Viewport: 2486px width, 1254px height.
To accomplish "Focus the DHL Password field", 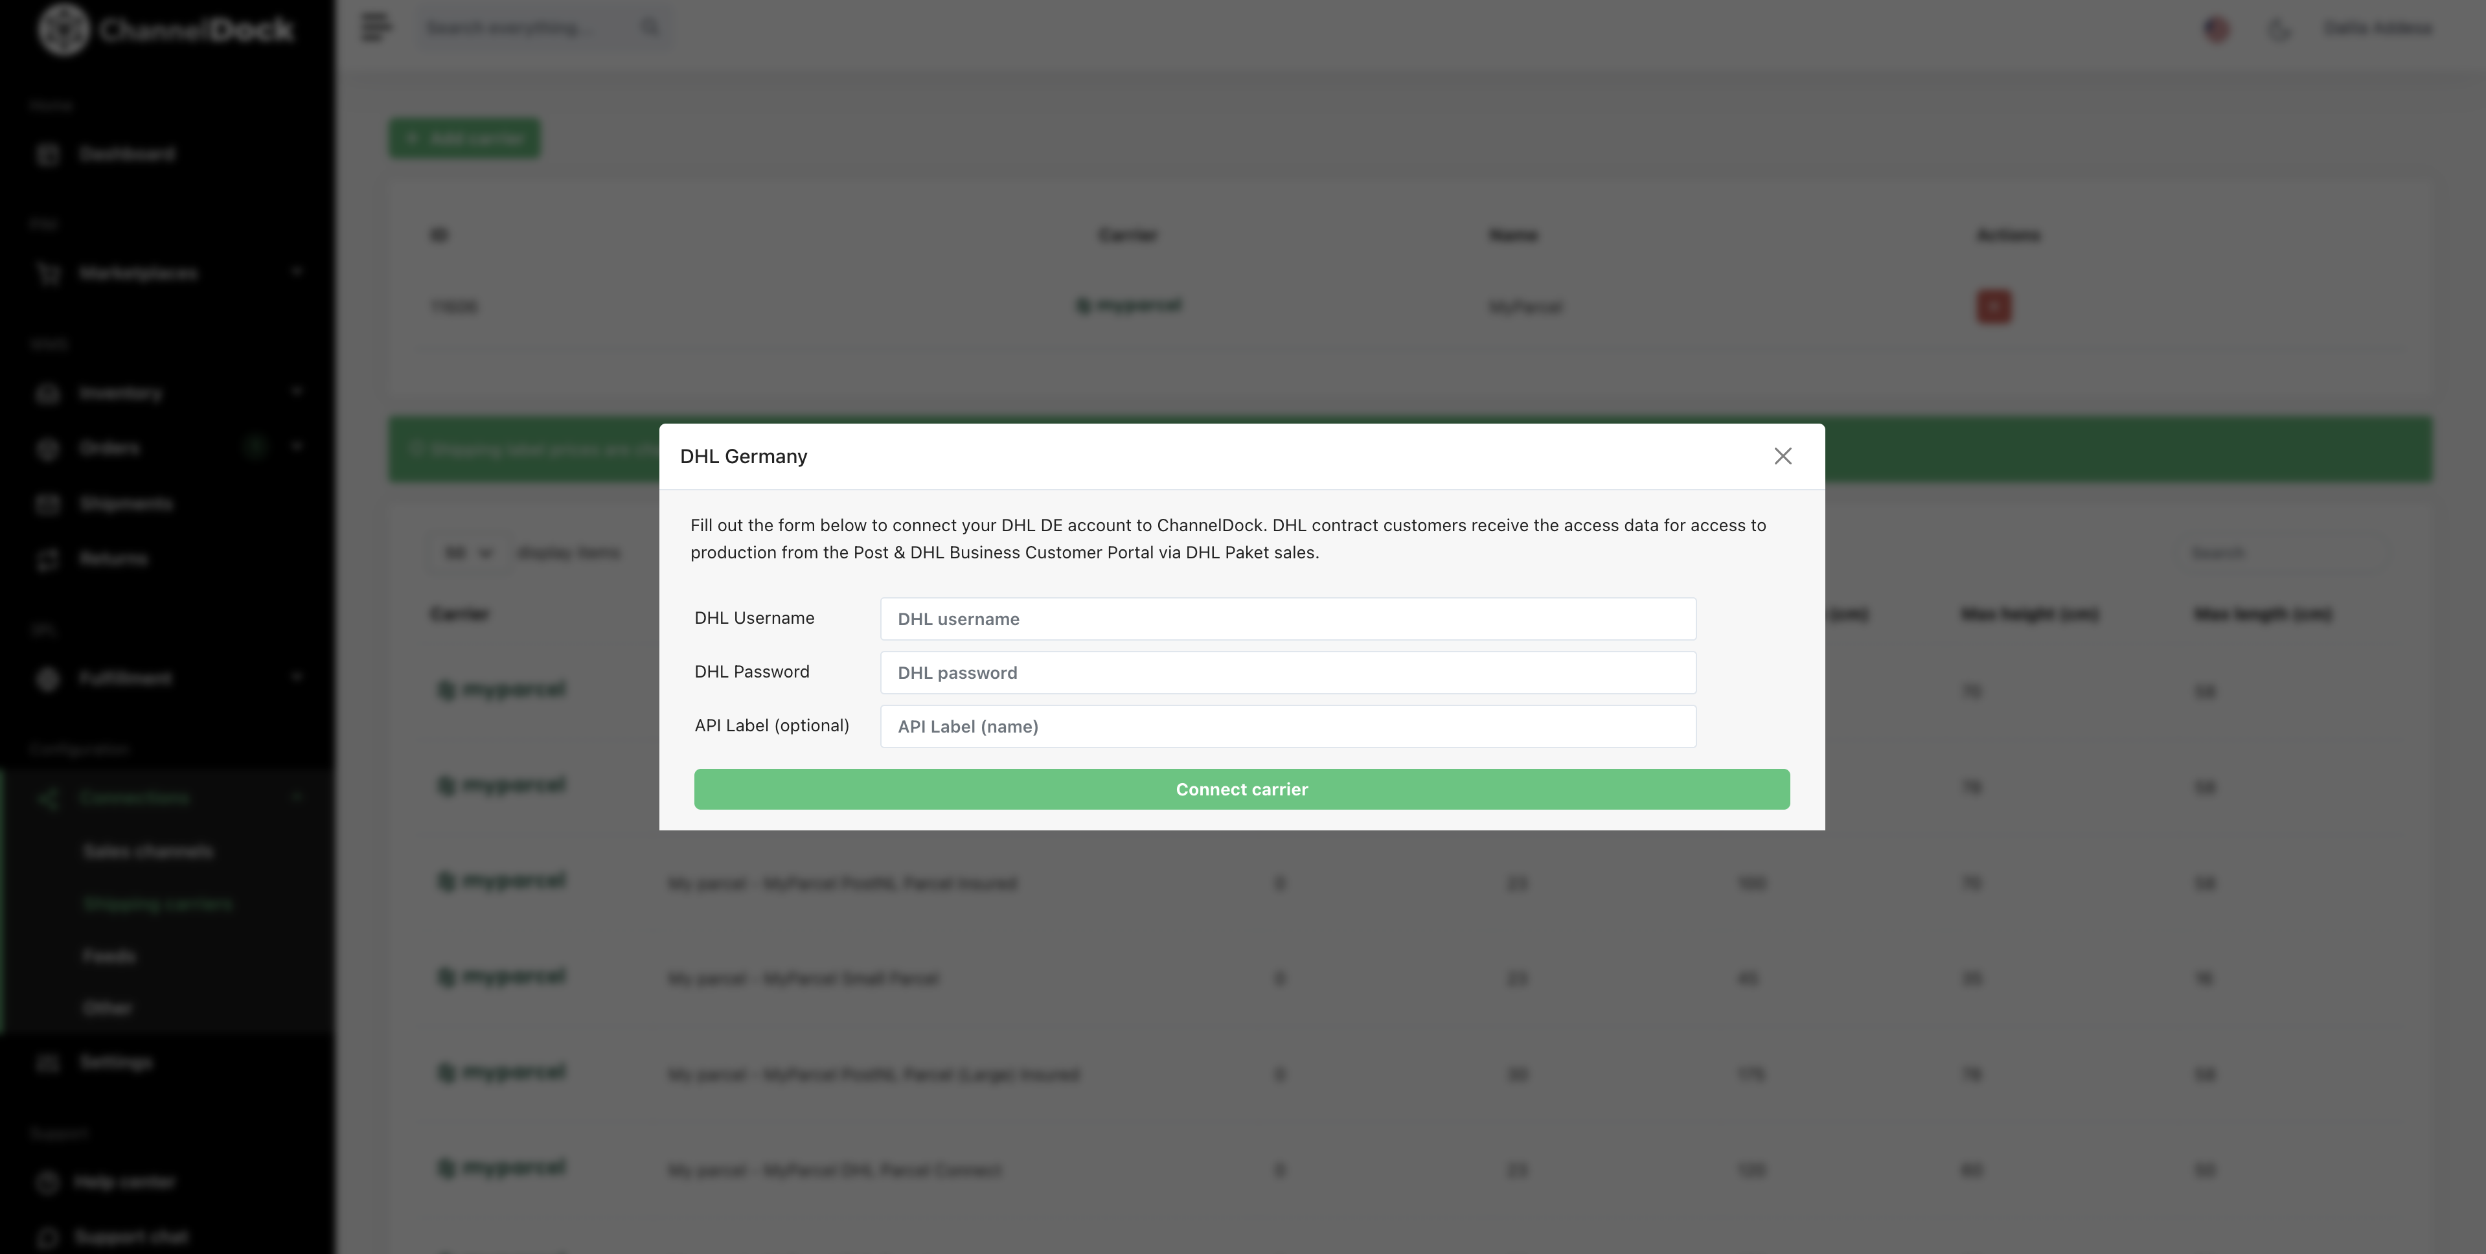I will click(x=1288, y=673).
